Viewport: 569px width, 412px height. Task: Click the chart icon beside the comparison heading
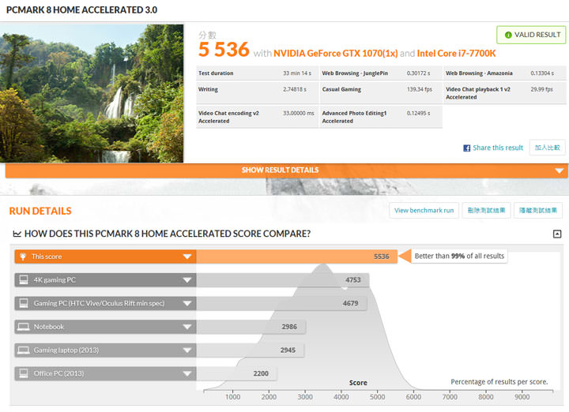tap(17, 234)
